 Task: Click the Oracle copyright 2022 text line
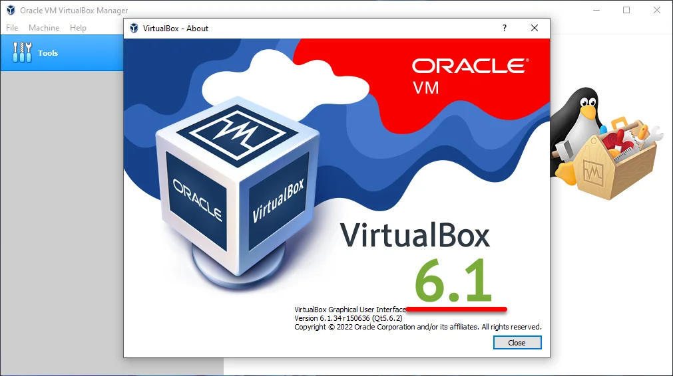pos(417,327)
